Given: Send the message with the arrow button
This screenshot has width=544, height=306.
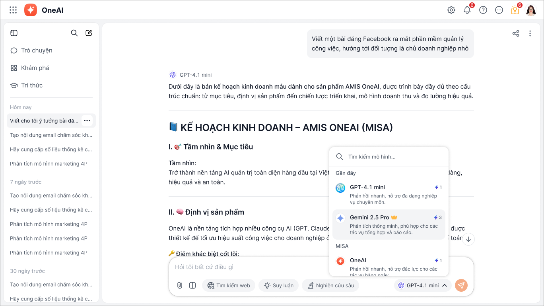Looking at the screenshot, I should coord(461,285).
